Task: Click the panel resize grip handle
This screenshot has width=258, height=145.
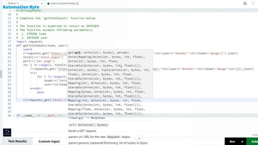Action: (x=1, y=74)
